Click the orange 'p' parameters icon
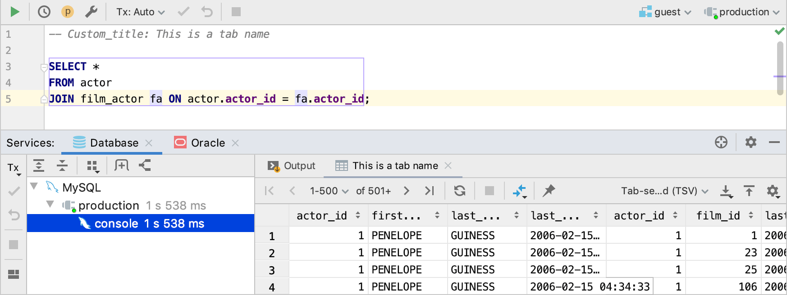 pos(68,12)
